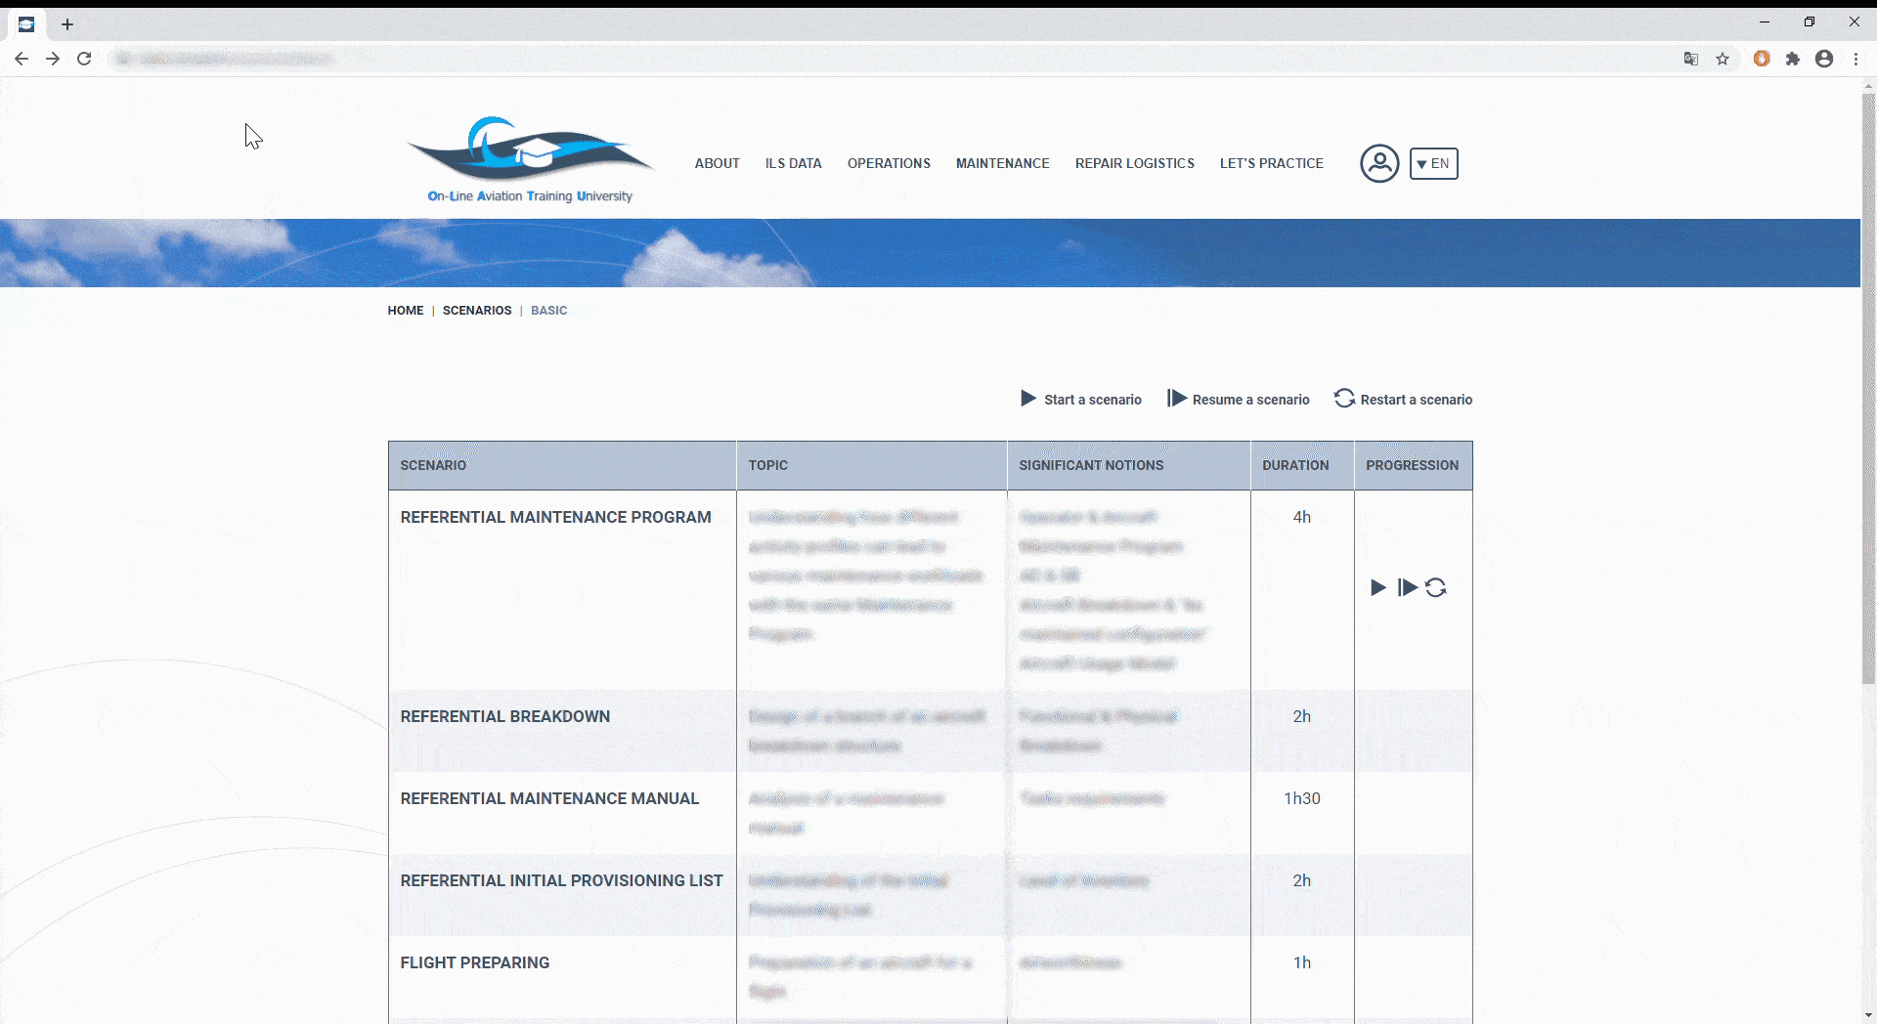
Task: Open the user account profile icon
Action: point(1379,163)
